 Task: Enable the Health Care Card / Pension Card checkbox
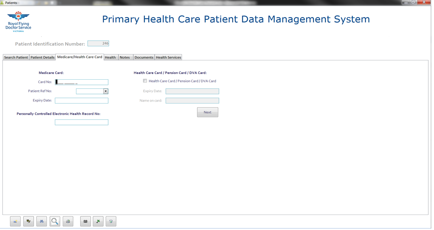(145, 80)
